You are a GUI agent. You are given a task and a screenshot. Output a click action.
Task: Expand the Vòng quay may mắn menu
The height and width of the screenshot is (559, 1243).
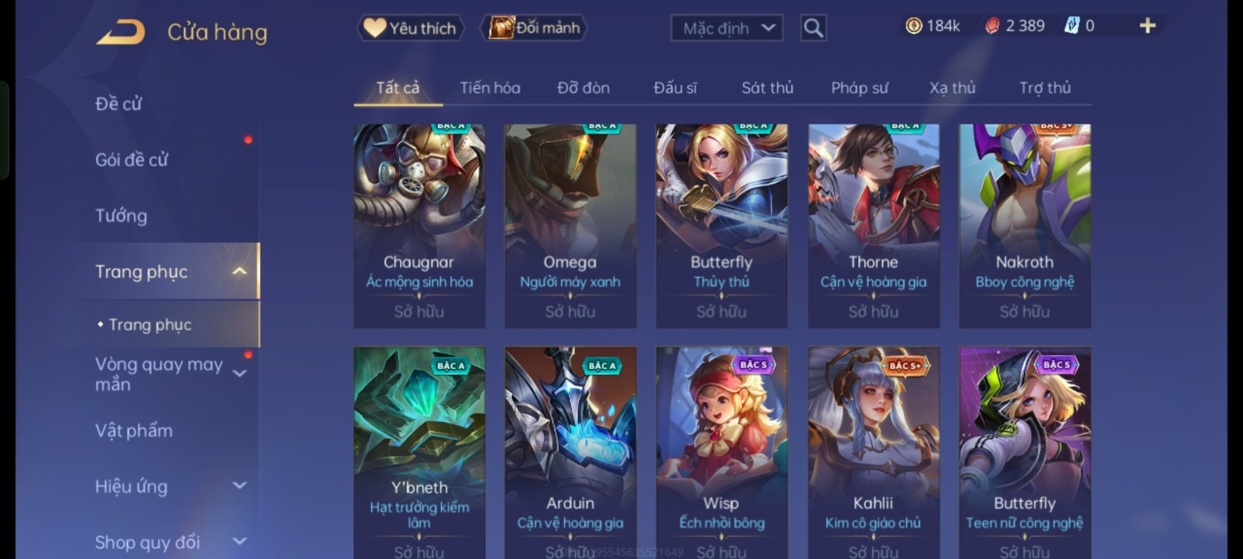click(x=240, y=373)
